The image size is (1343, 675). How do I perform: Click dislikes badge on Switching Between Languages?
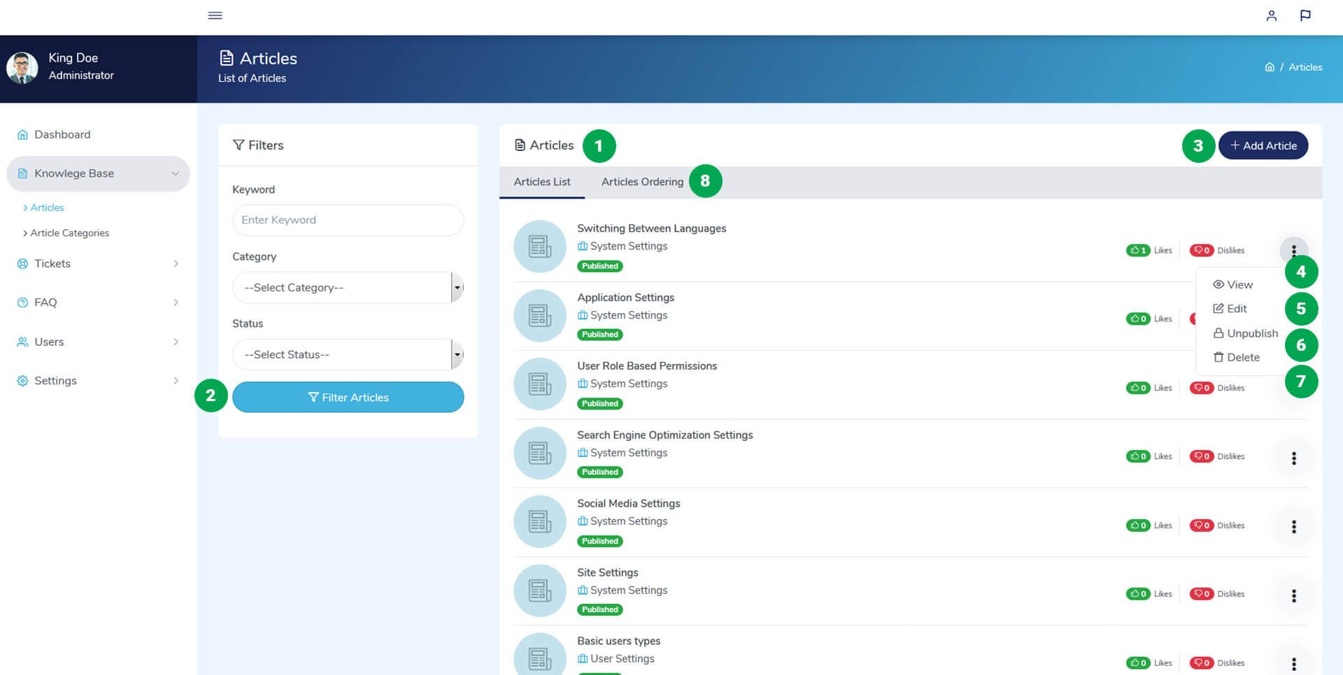1202,250
